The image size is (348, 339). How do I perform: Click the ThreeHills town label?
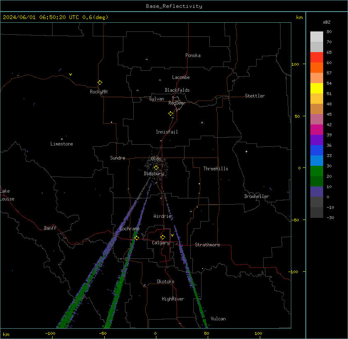point(216,169)
